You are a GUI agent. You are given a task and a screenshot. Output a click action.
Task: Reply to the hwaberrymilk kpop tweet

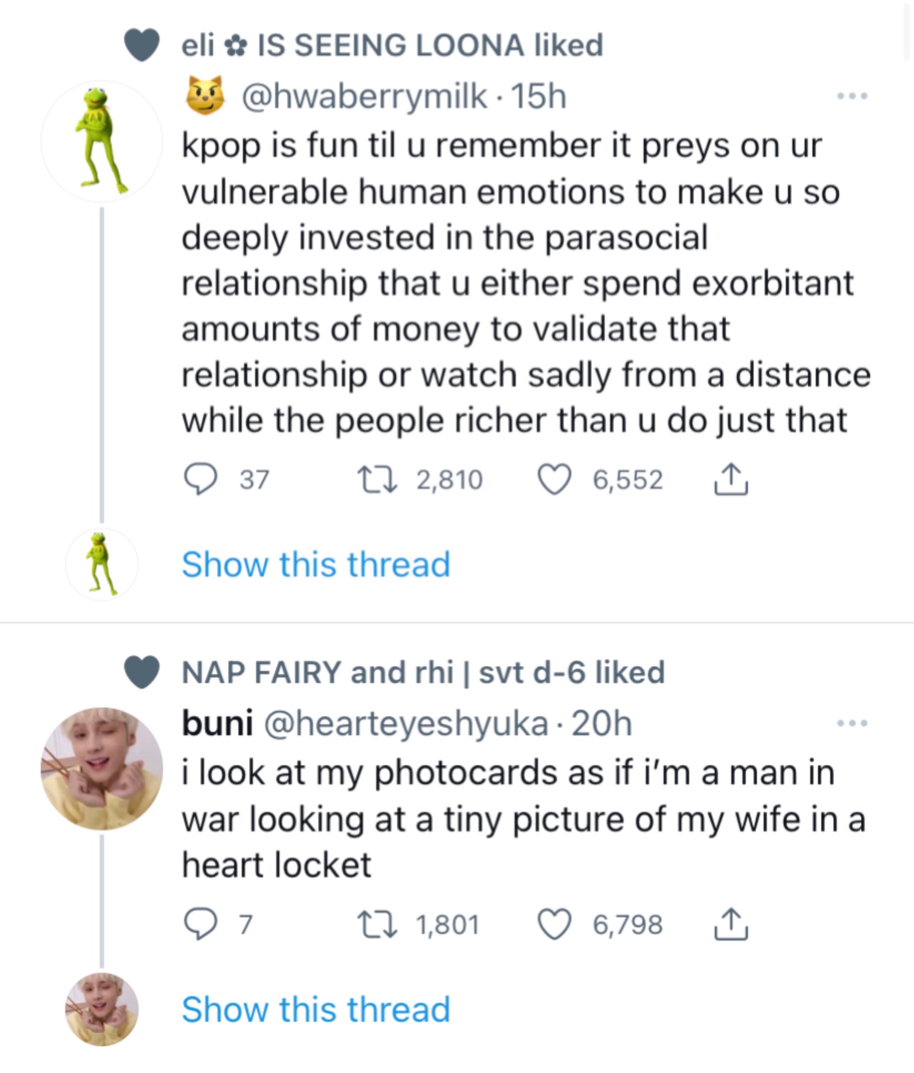pos(200,480)
